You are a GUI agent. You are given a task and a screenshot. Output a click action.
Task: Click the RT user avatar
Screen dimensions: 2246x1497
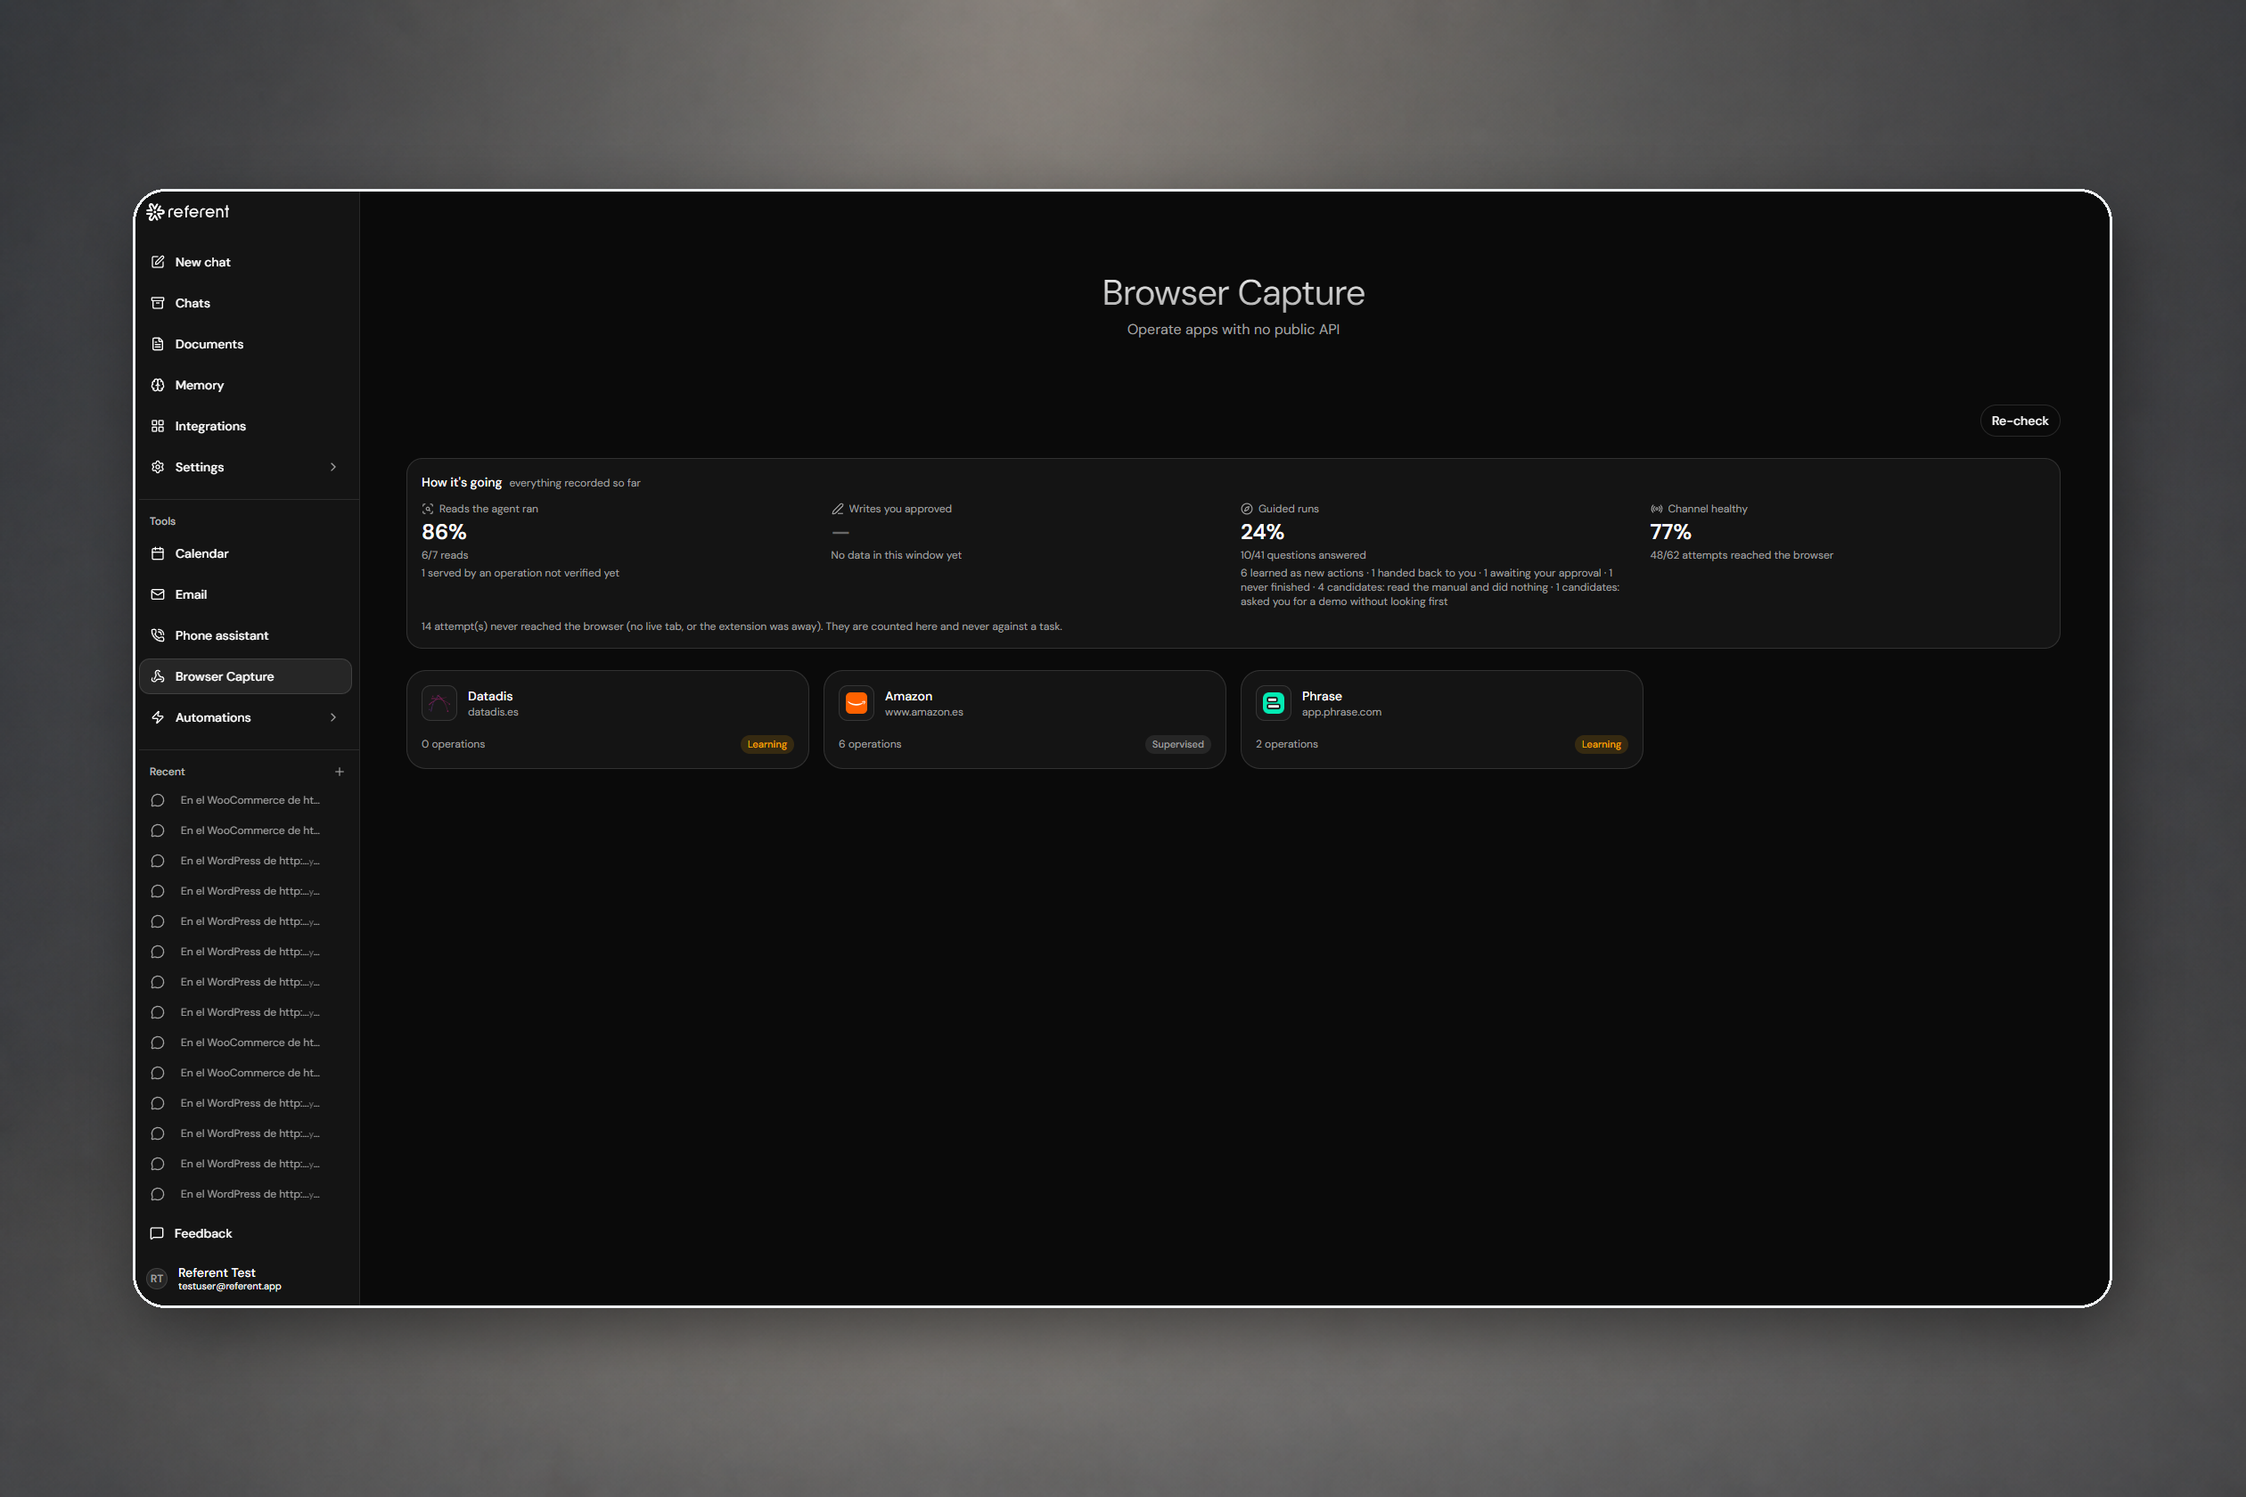pos(157,1279)
